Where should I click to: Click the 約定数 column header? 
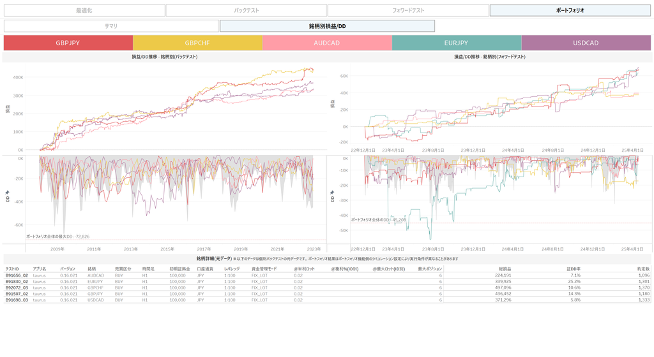[x=643, y=269]
